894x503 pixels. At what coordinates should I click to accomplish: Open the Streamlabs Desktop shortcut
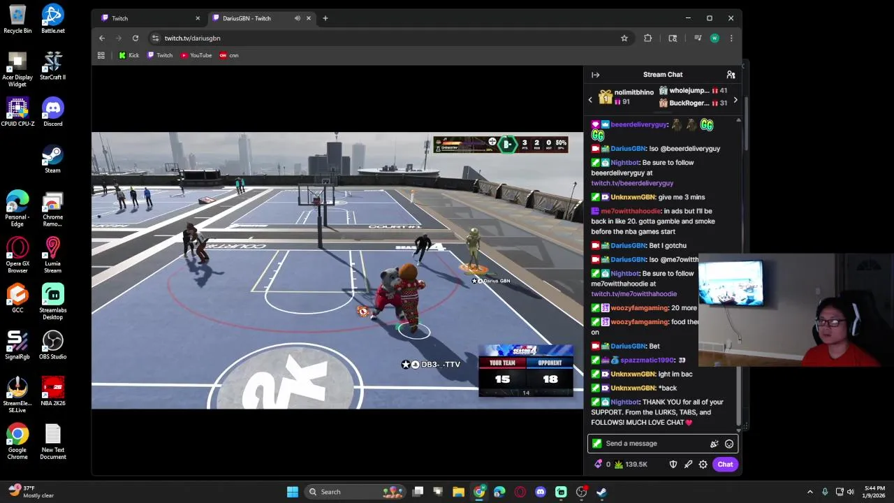coord(53,301)
